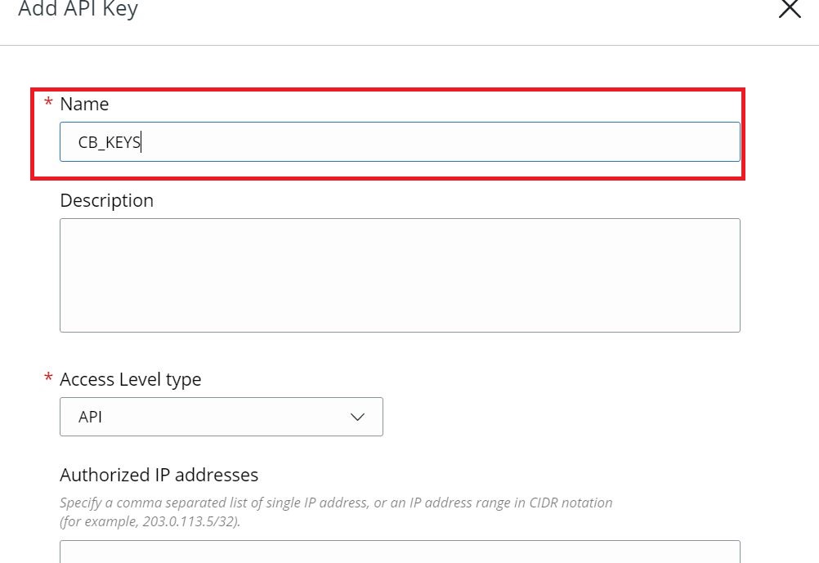Click the selected "API" value in dropdown
Viewport: 819px width, 563px height.
pyautogui.click(x=90, y=417)
